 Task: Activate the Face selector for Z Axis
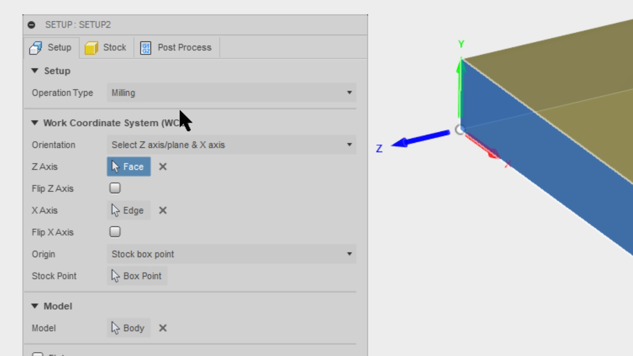click(129, 167)
